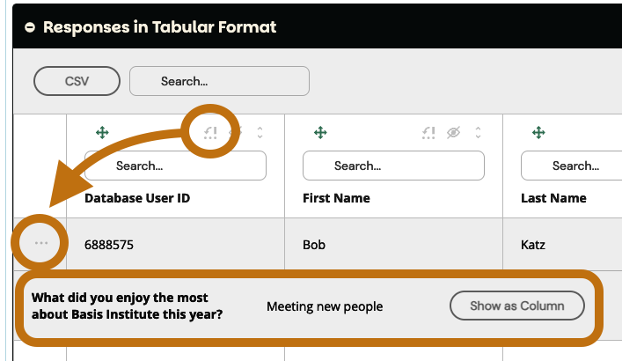Select the 6888575 user ID cell
This screenshot has width=622, height=361.
click(x=109, y=244)
